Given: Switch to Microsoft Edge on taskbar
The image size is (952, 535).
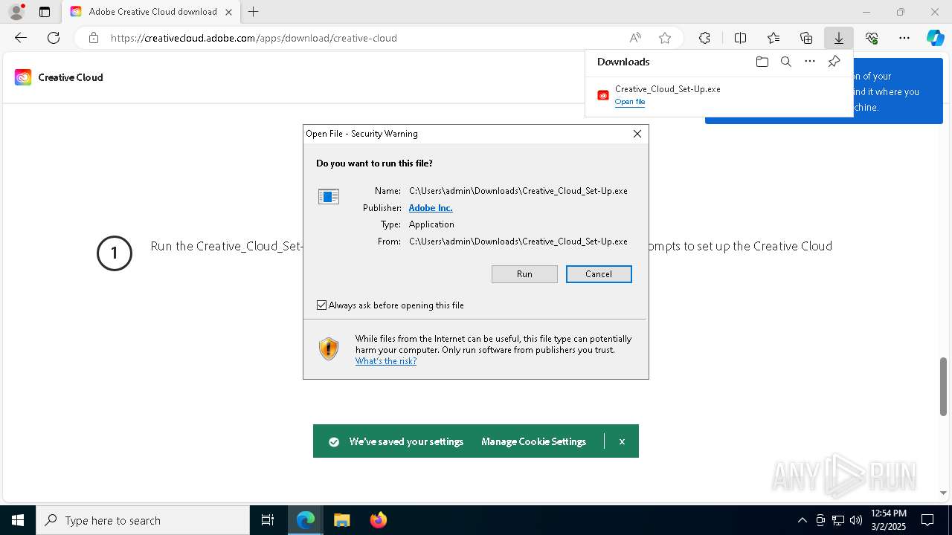Looking at the screenshot, I should [x=306, y=520].
